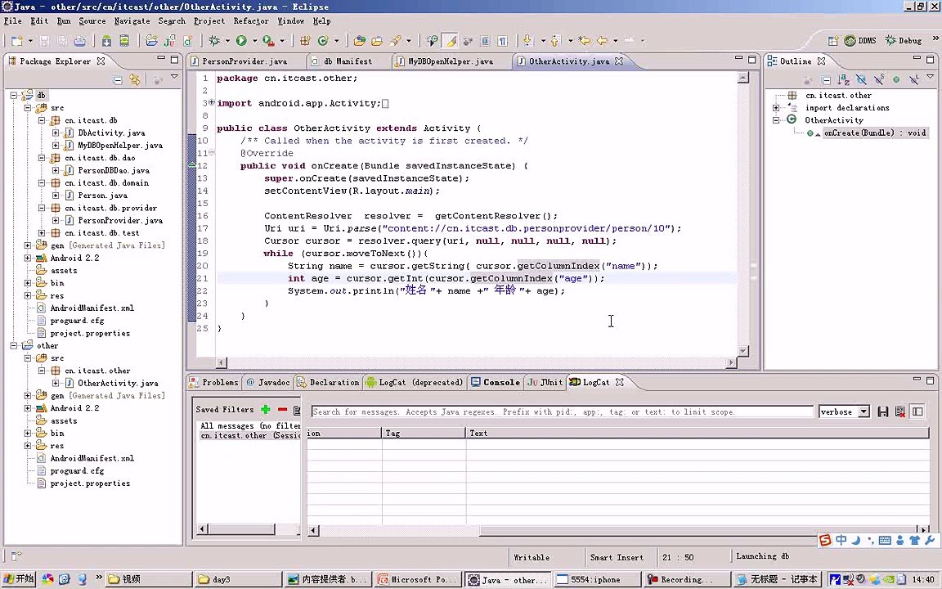
Task: Toggle Mark Occurrences highlighter in toolbar
Action: 450,41
